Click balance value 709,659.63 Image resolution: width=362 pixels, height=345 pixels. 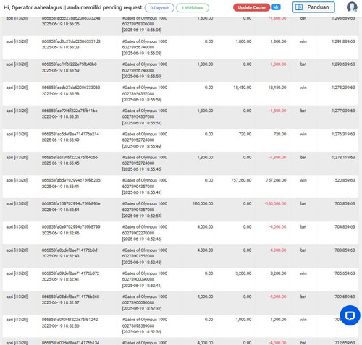point(345,297)
